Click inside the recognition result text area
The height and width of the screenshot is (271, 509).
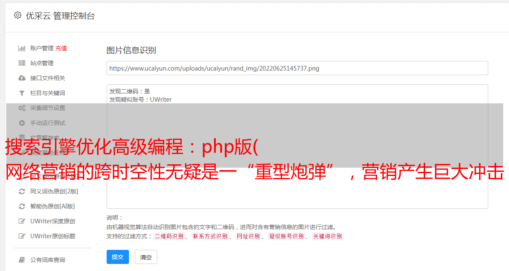[x=297, y=146]
